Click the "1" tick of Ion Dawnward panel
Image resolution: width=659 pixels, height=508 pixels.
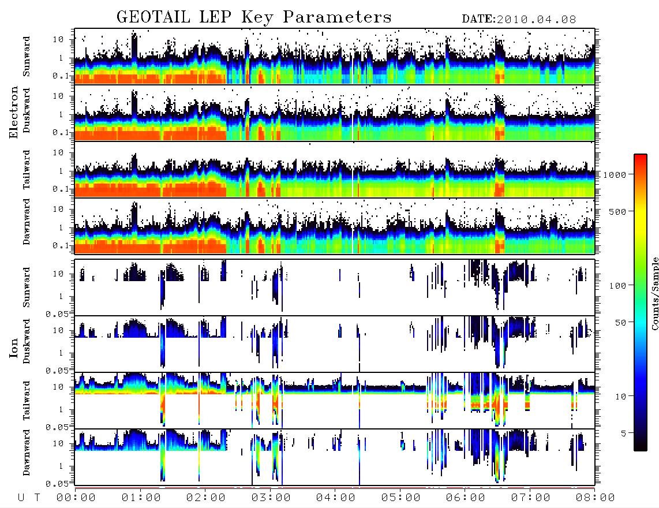click(61, 466)
